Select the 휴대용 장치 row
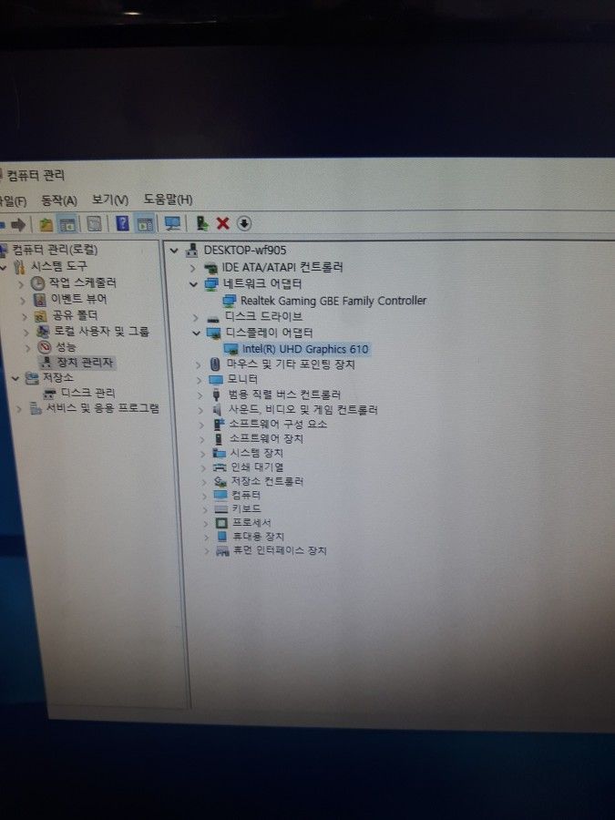 coord(259,537)
